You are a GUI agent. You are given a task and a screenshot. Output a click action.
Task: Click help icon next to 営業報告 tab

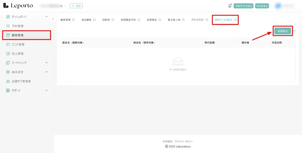pos(160,20)
